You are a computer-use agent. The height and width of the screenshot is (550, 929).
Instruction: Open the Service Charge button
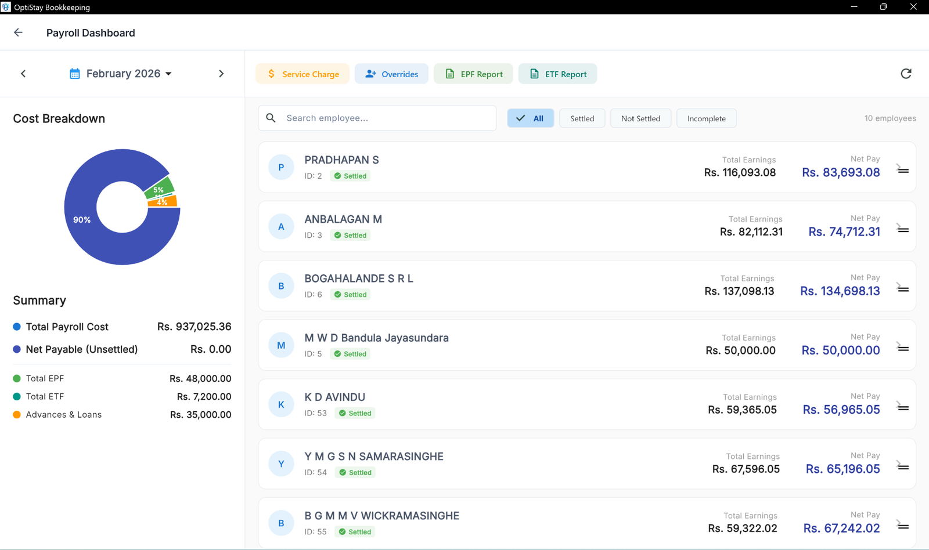point(303,74)
